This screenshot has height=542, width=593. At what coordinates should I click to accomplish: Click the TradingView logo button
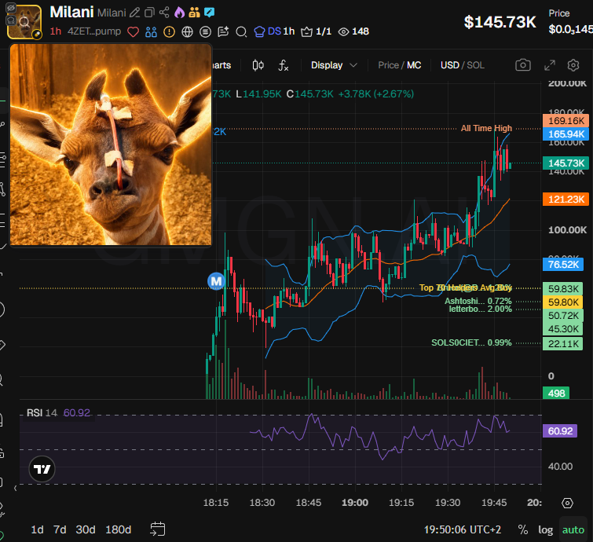coord(42,469)
